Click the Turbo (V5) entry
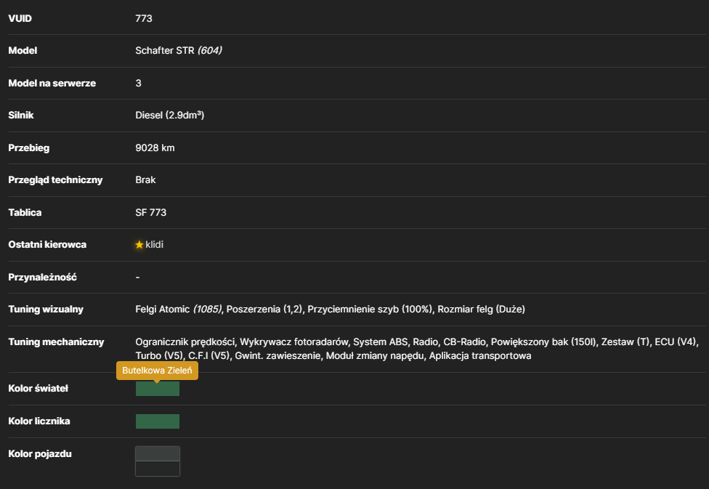Image resolution: width=709 pixels, height=489 pixels. [x=159, y=356]
